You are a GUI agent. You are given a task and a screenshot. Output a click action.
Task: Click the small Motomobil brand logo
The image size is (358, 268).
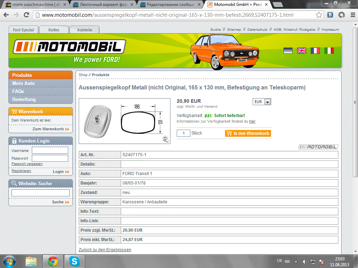point(318,147)
